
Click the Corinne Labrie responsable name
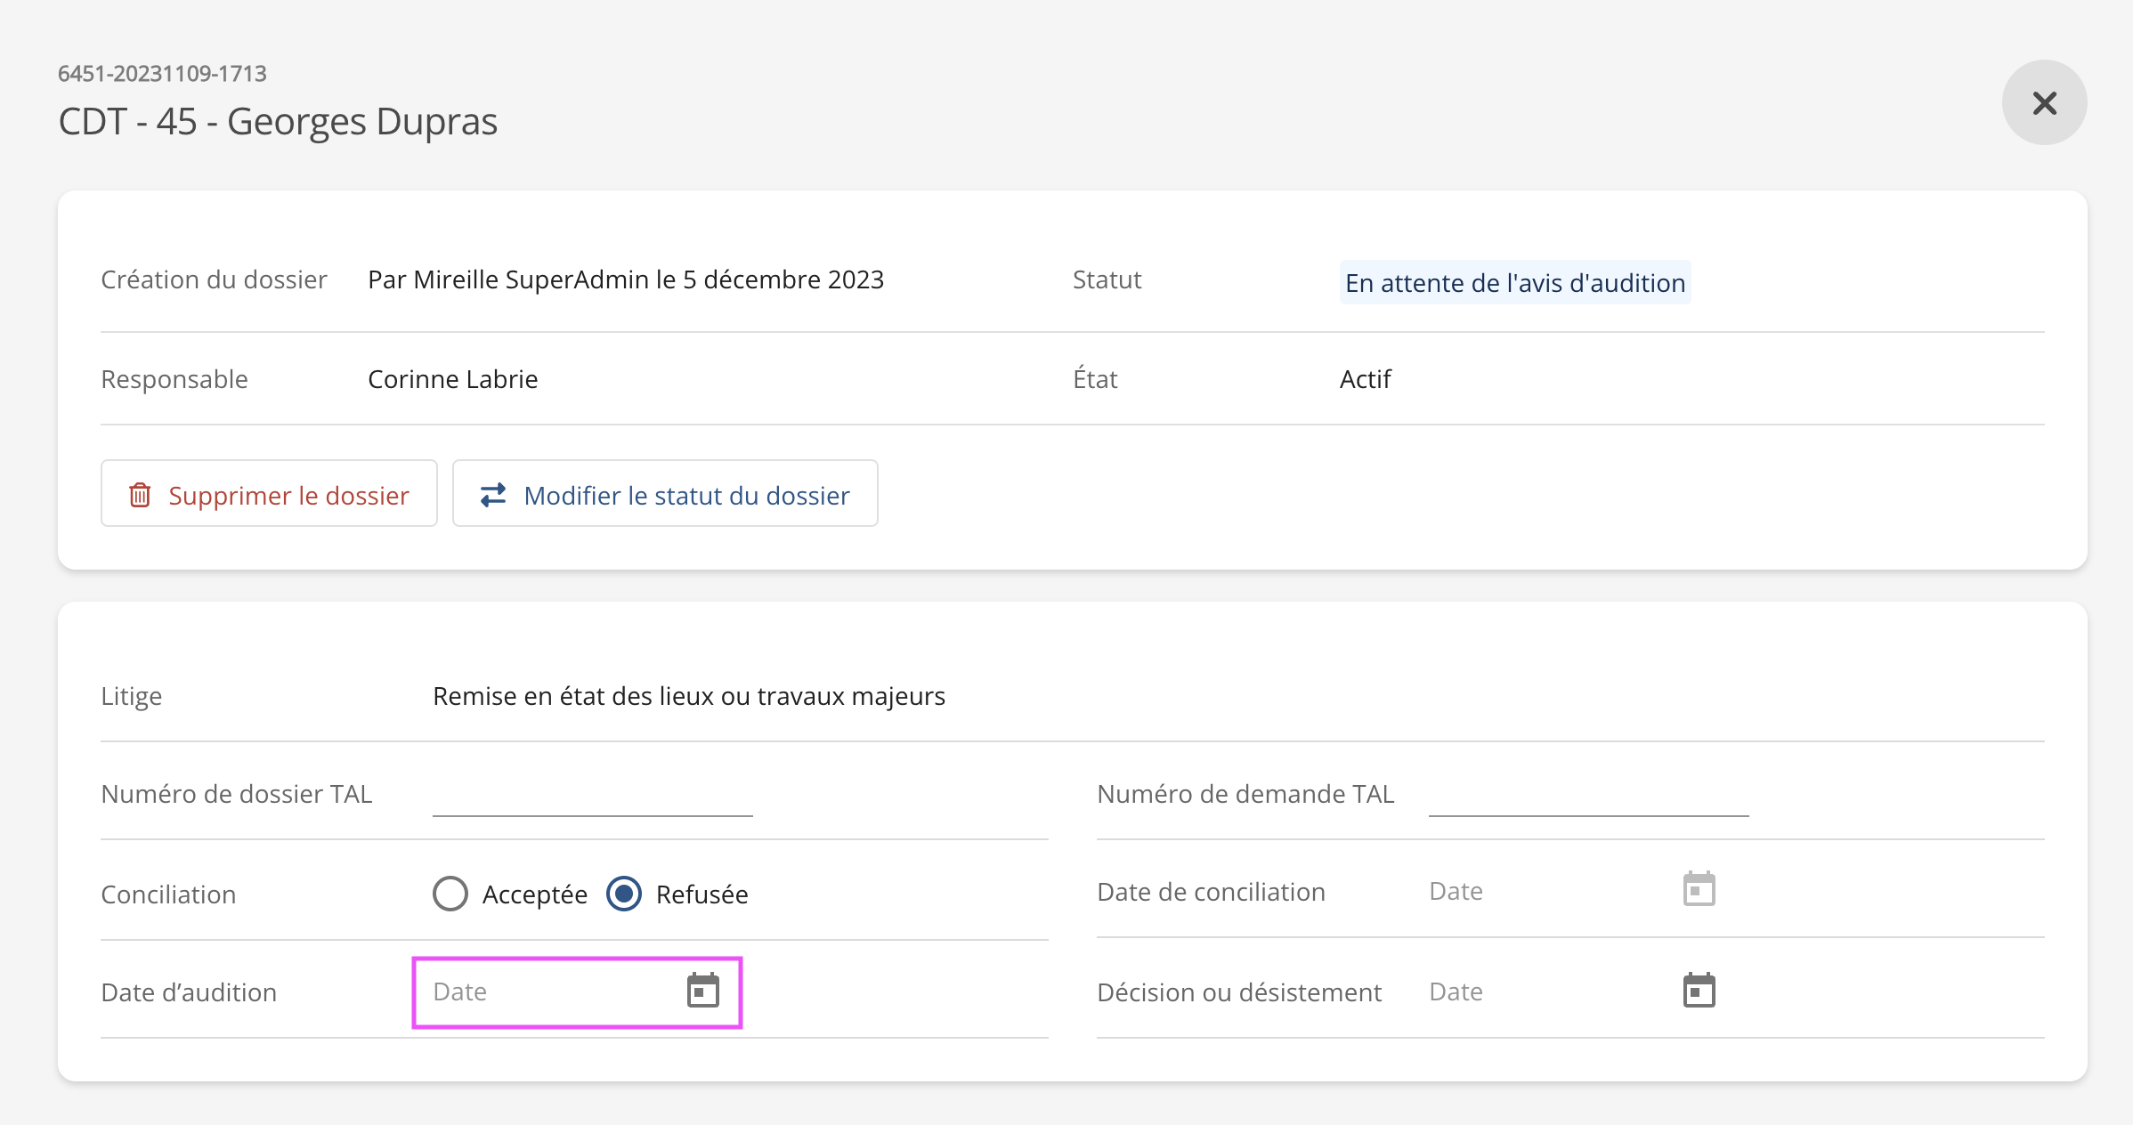coord(452,379)
